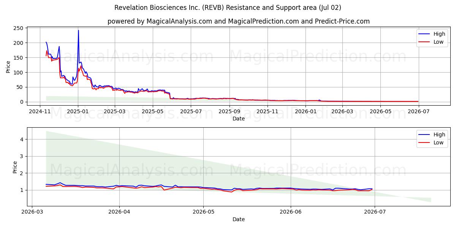Click the '2025-07' x-axis tick label
The width and height of the screenshot is (456, 228).
191,111
